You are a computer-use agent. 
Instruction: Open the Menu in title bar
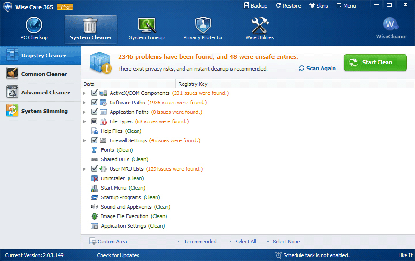click(x=346, y=6)
